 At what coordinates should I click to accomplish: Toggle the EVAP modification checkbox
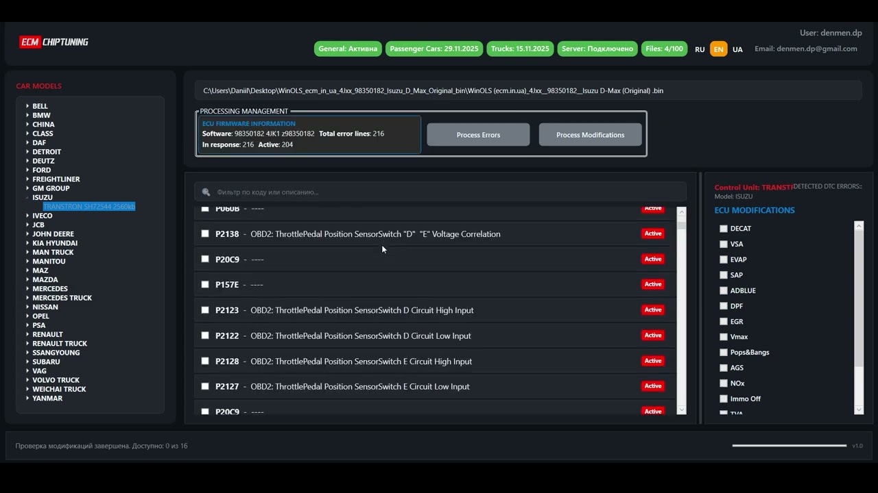[x=724, y=260]
